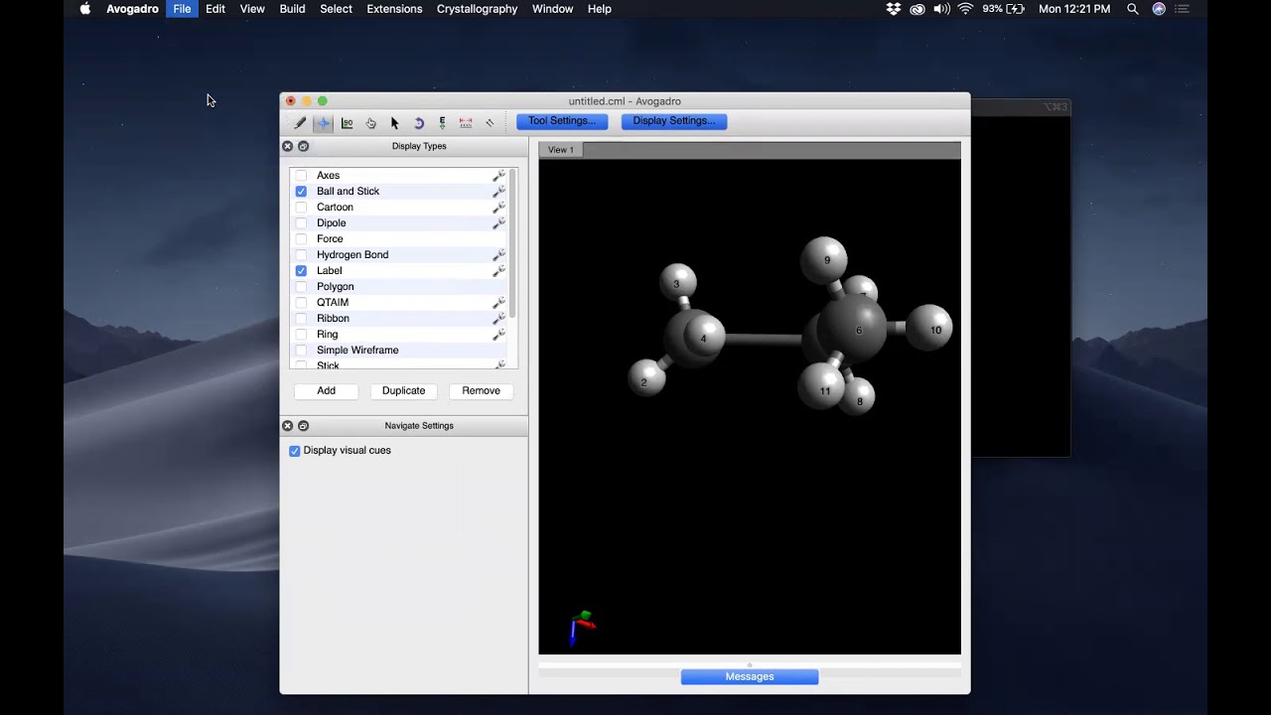Open QTAIM display settings wrench
The image size is (1271, 715).
[x=499, y=302]
